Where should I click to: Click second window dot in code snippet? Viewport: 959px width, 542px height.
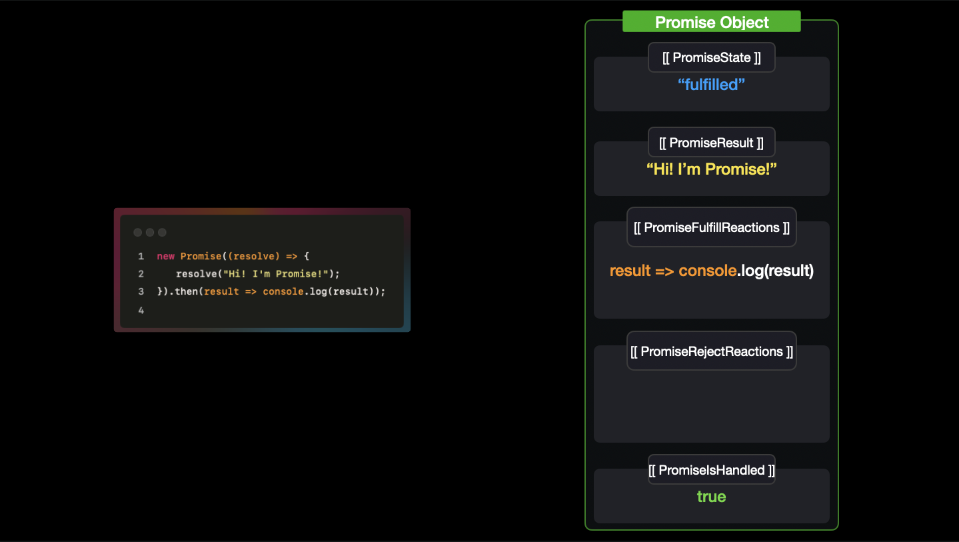point(150,233)
